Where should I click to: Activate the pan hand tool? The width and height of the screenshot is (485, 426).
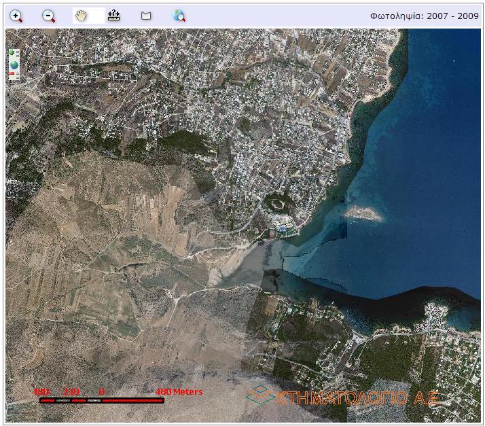pyautogui.click(x=81, y=16)
